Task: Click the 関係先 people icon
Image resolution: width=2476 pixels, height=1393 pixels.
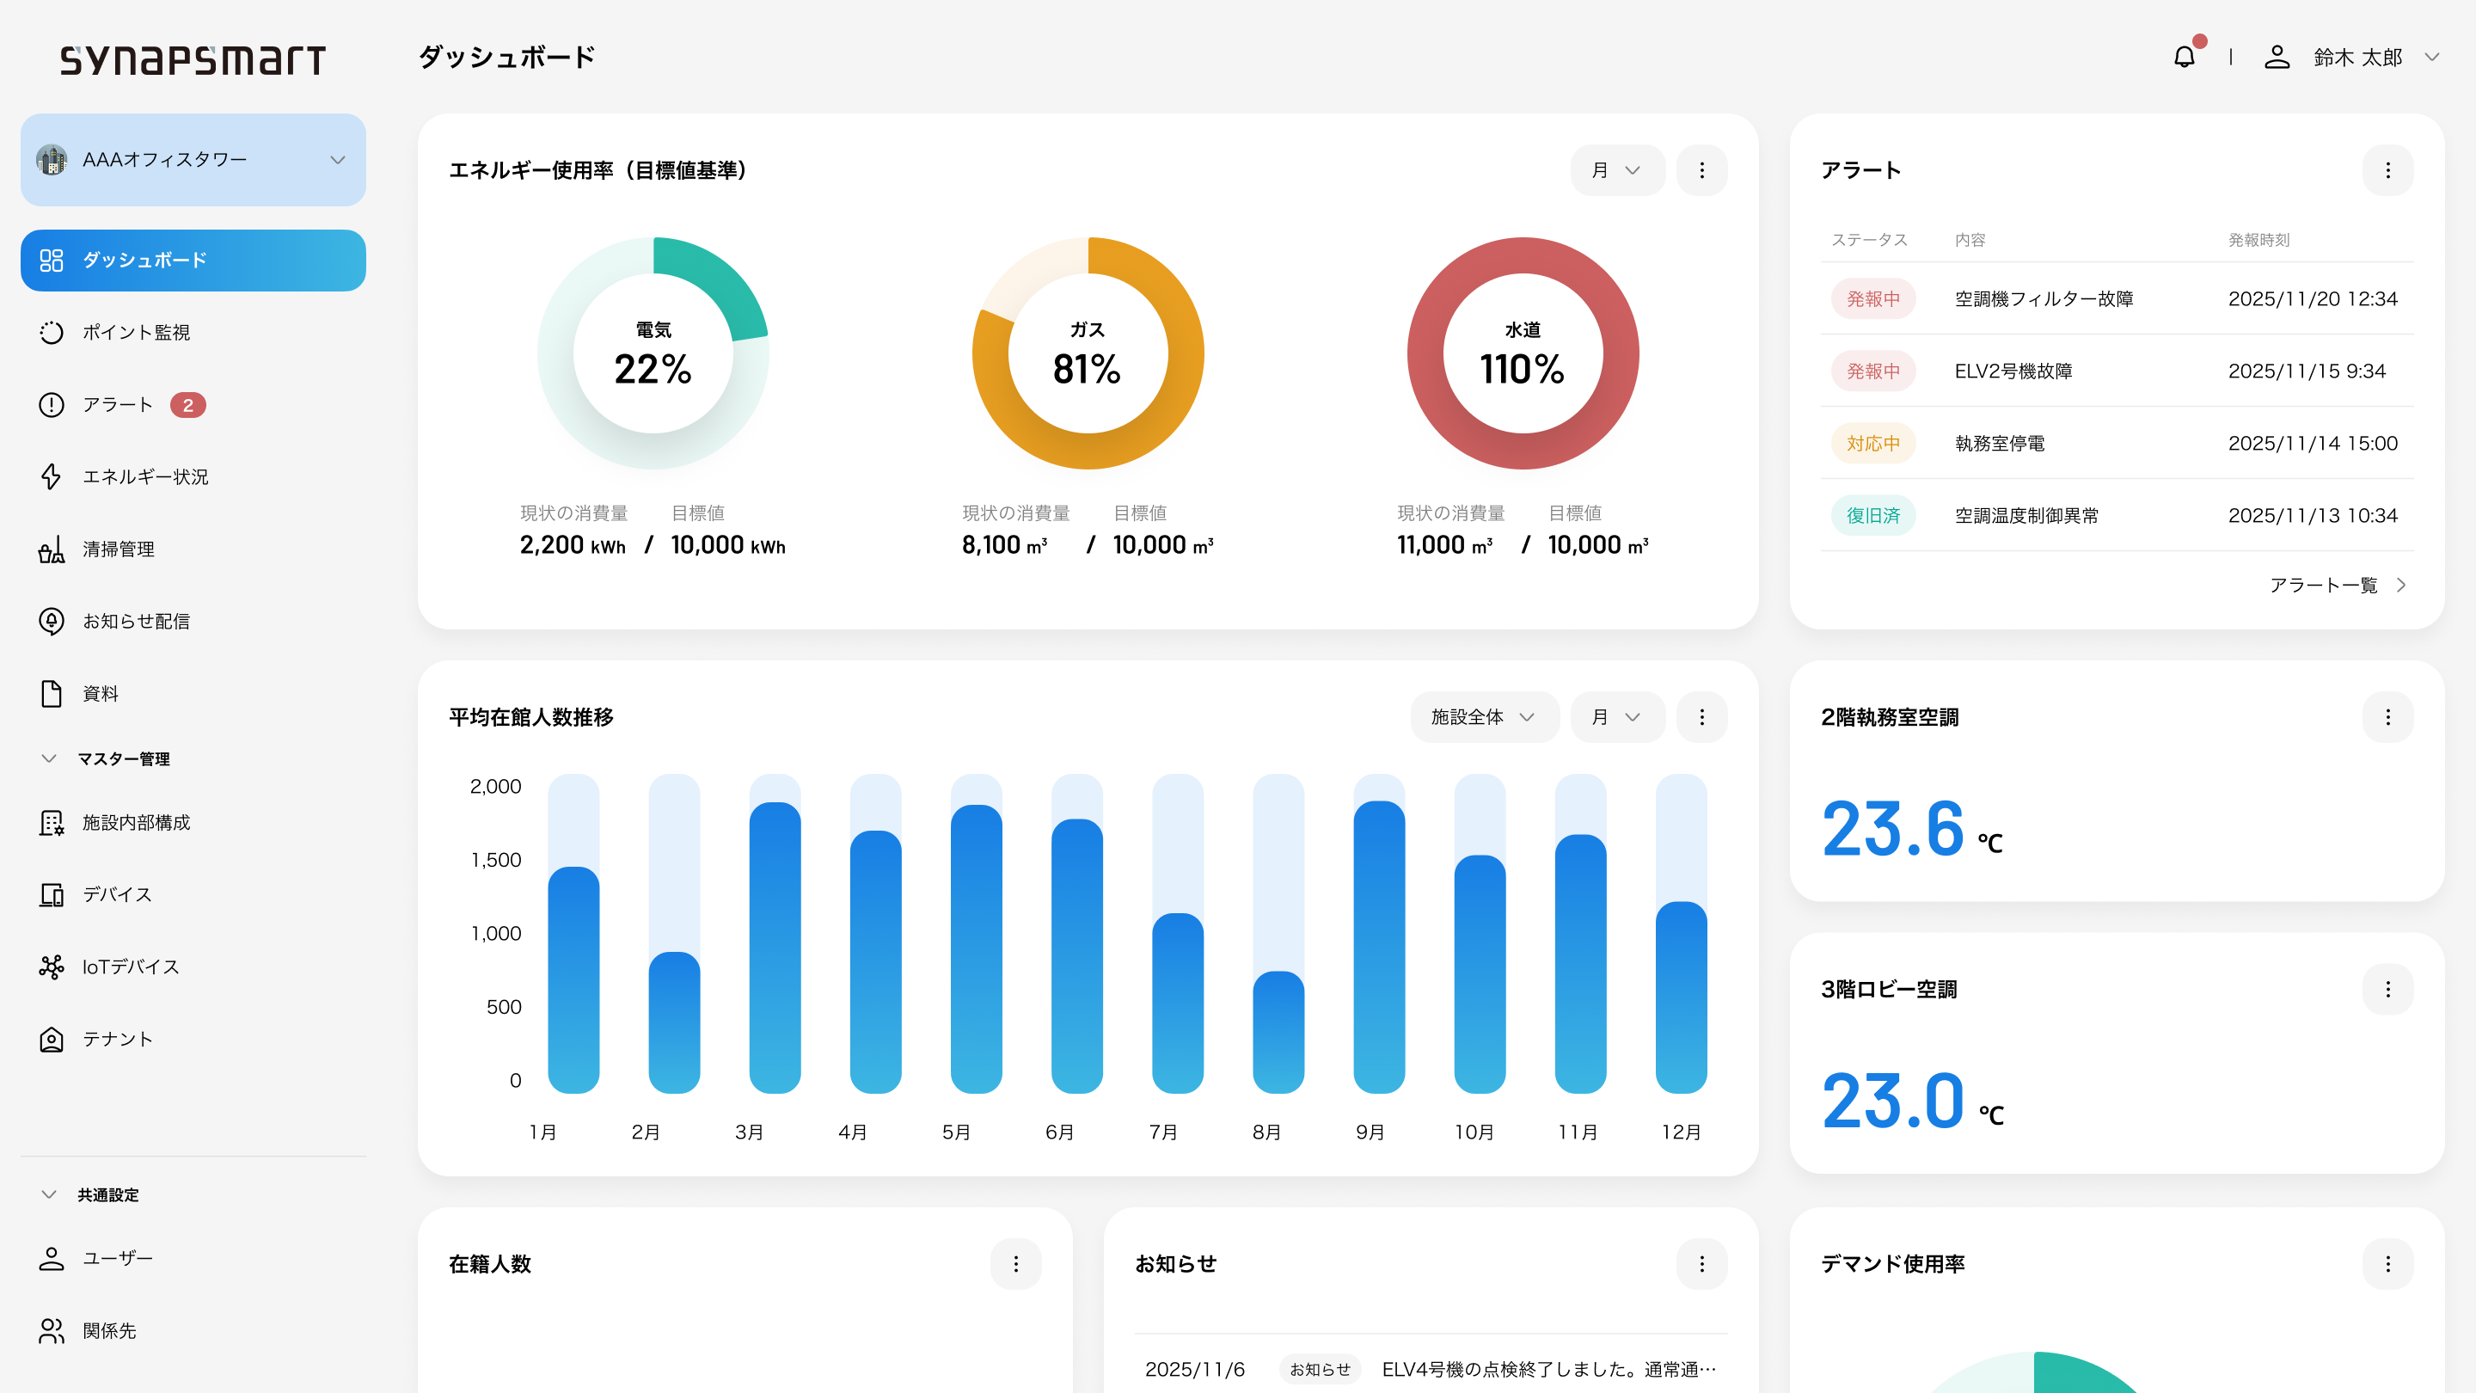Action: pyautogui.click(x=51, y=1330)
